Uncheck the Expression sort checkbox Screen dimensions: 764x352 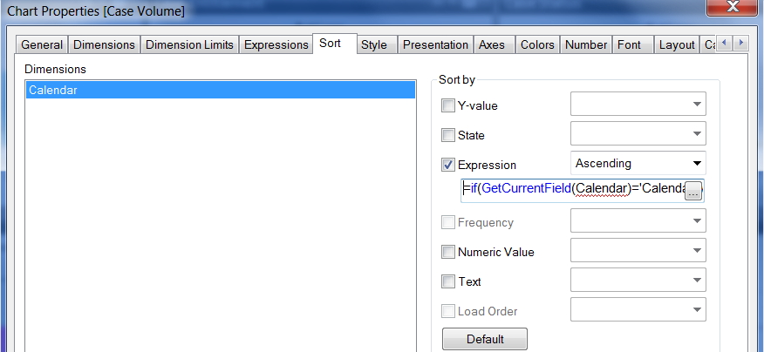click(x=448, y=165)
